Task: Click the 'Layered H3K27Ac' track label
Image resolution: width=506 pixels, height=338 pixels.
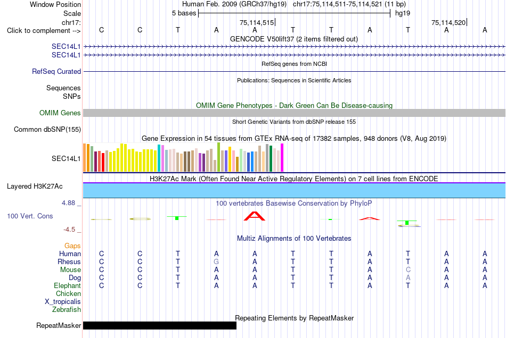Action: 35,187
